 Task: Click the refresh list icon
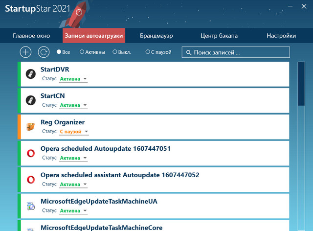[x=44, y=52]
